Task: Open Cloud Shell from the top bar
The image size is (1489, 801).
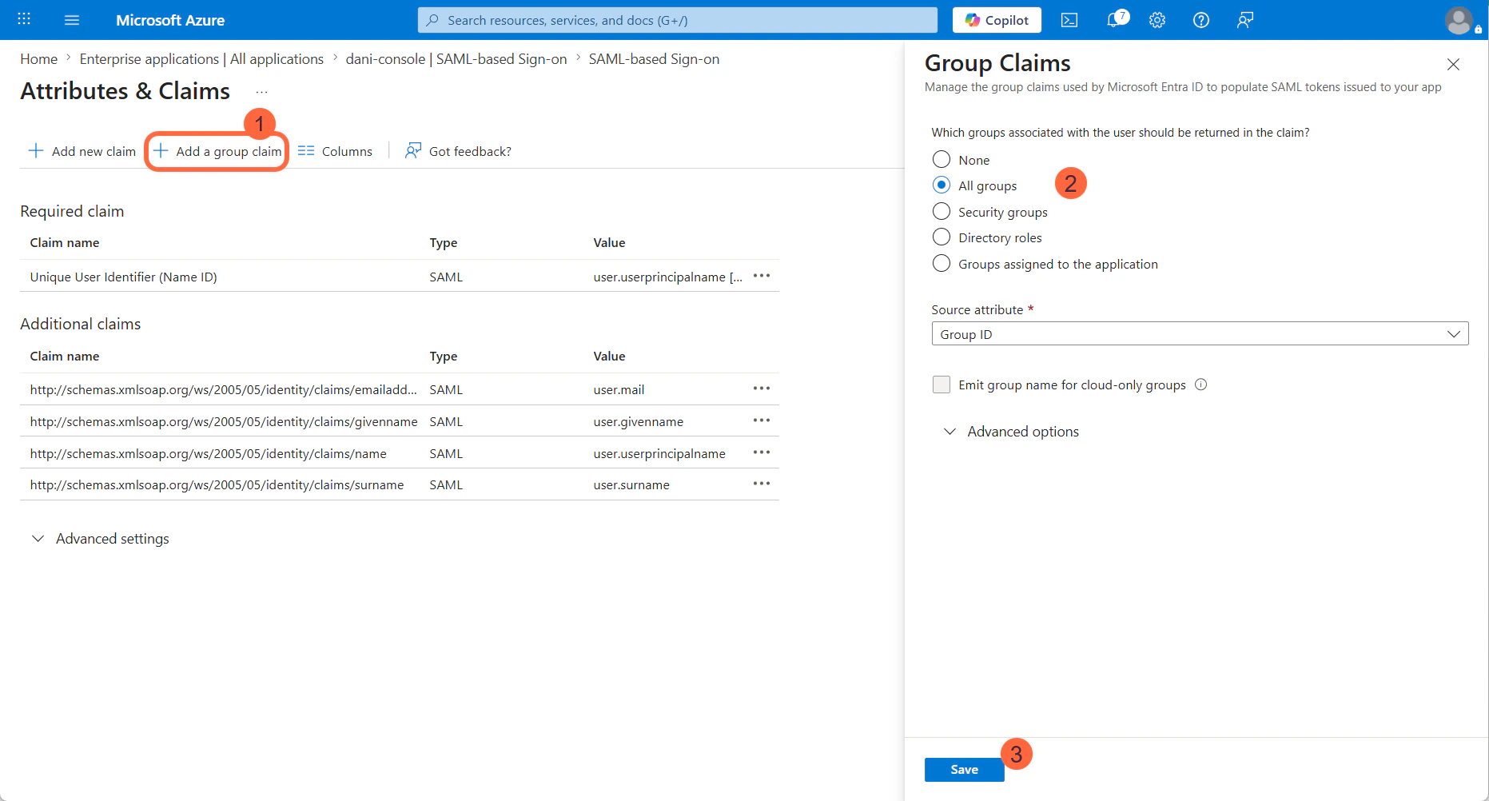Action: 1069,20
